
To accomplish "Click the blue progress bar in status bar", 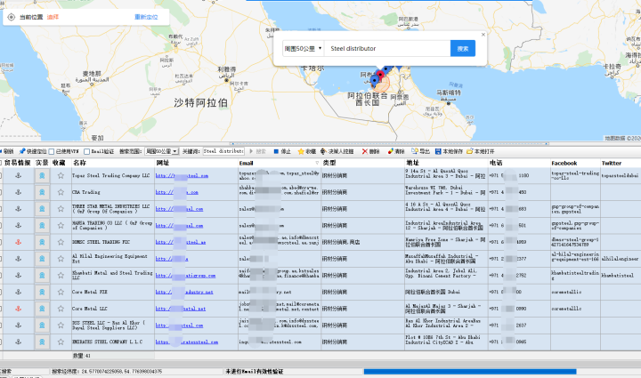I will click(470, 372).
